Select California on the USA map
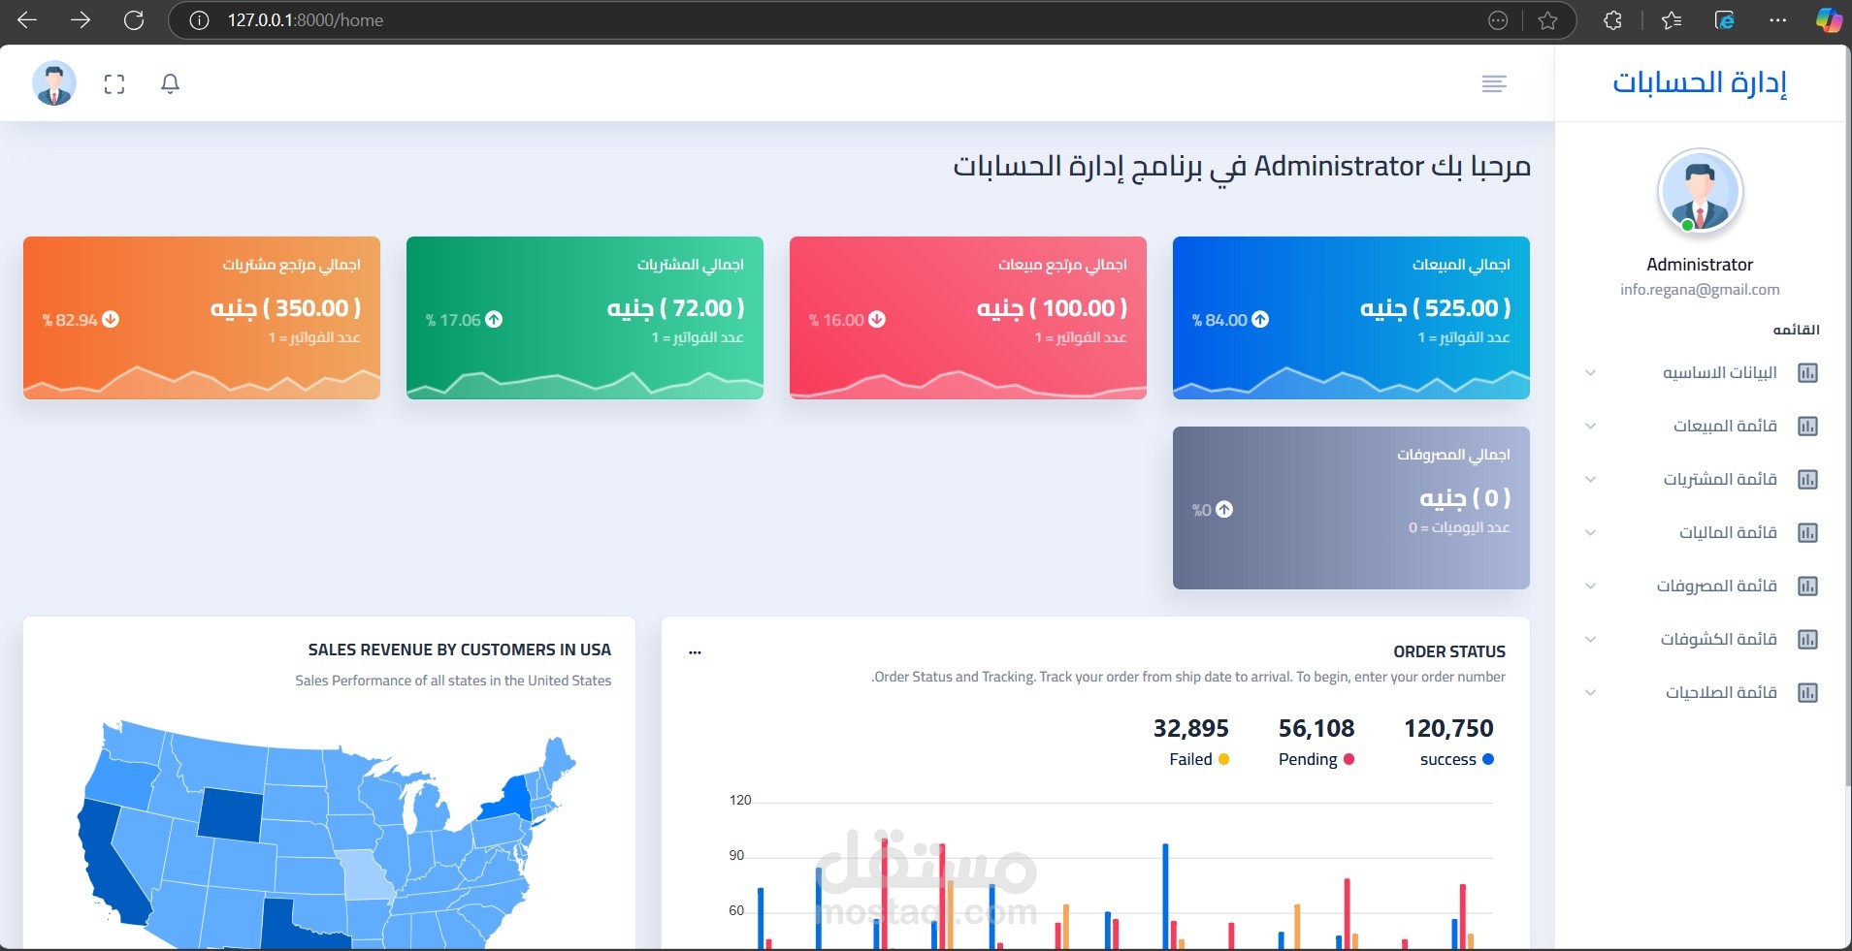 pyautogui.click(x=110, y=863)
